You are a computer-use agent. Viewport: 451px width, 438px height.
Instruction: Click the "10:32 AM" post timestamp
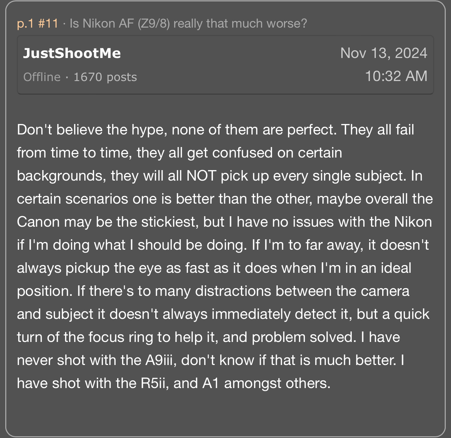(x=396, y=76)
